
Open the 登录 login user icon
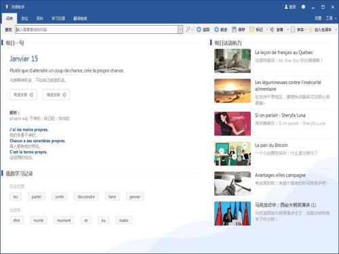tap(286, 7)
